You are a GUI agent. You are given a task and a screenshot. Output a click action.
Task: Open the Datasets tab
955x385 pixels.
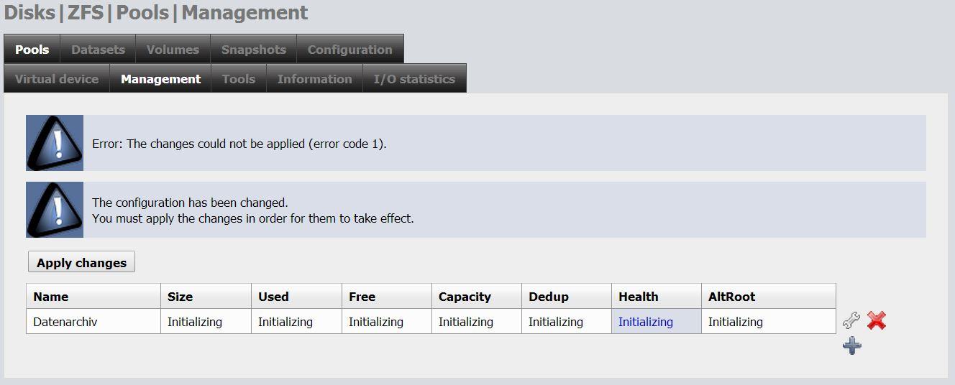point(98,50)
